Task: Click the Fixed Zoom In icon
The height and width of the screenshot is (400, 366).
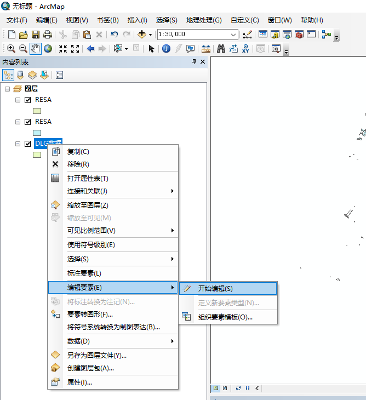Action: [x=63, y=48]
